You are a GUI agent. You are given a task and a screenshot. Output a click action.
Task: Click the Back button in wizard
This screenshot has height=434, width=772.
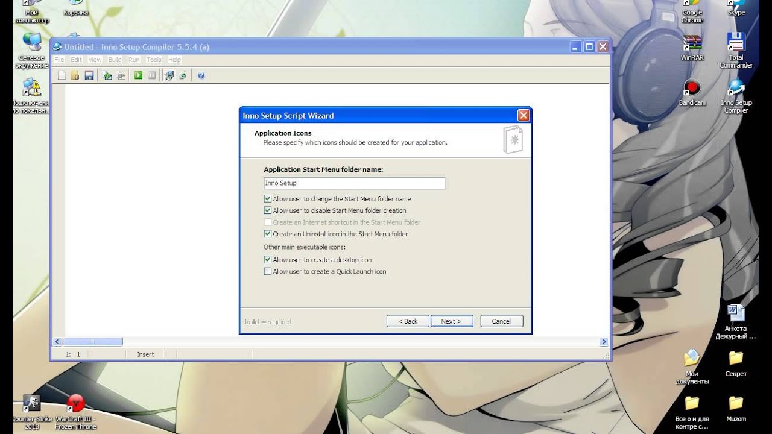408,321
